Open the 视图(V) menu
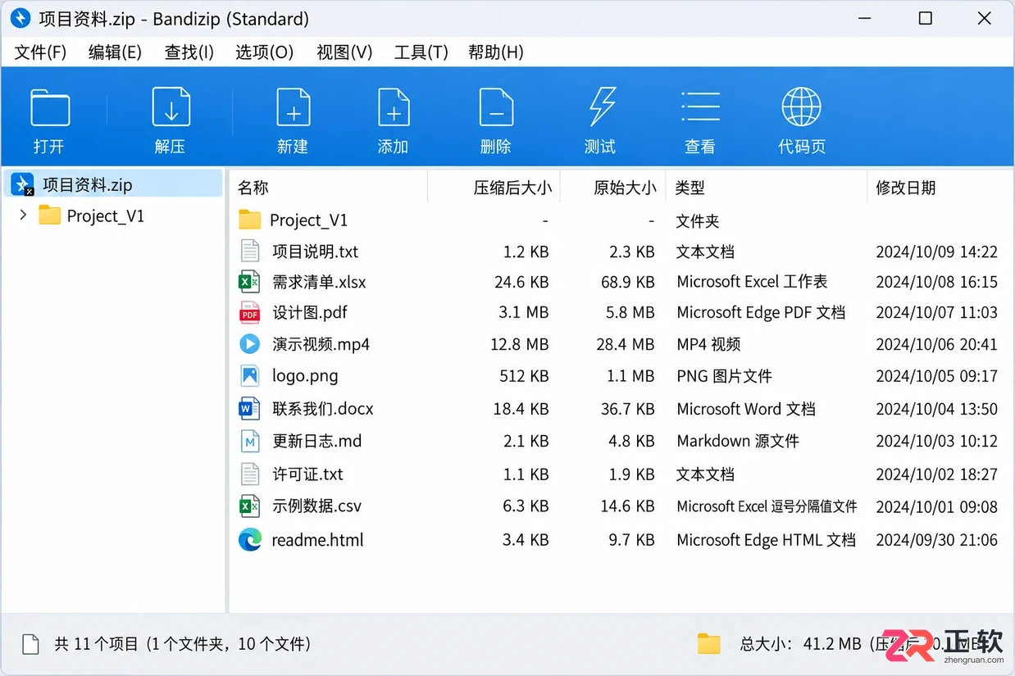 click(x=344, y=52)
